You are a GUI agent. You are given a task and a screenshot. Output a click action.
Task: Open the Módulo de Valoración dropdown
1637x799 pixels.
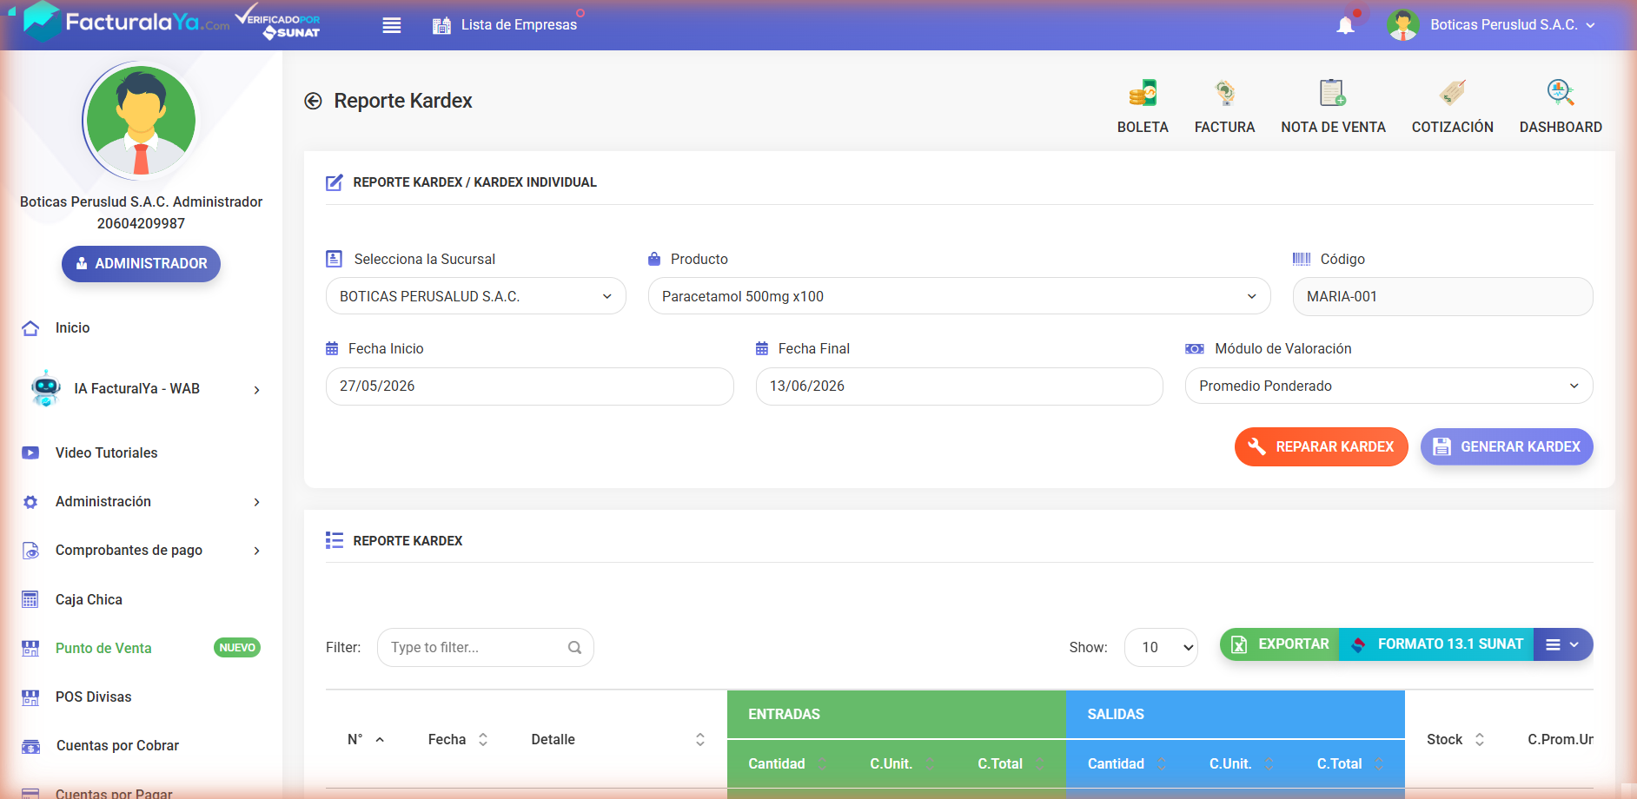(1388, 386)
